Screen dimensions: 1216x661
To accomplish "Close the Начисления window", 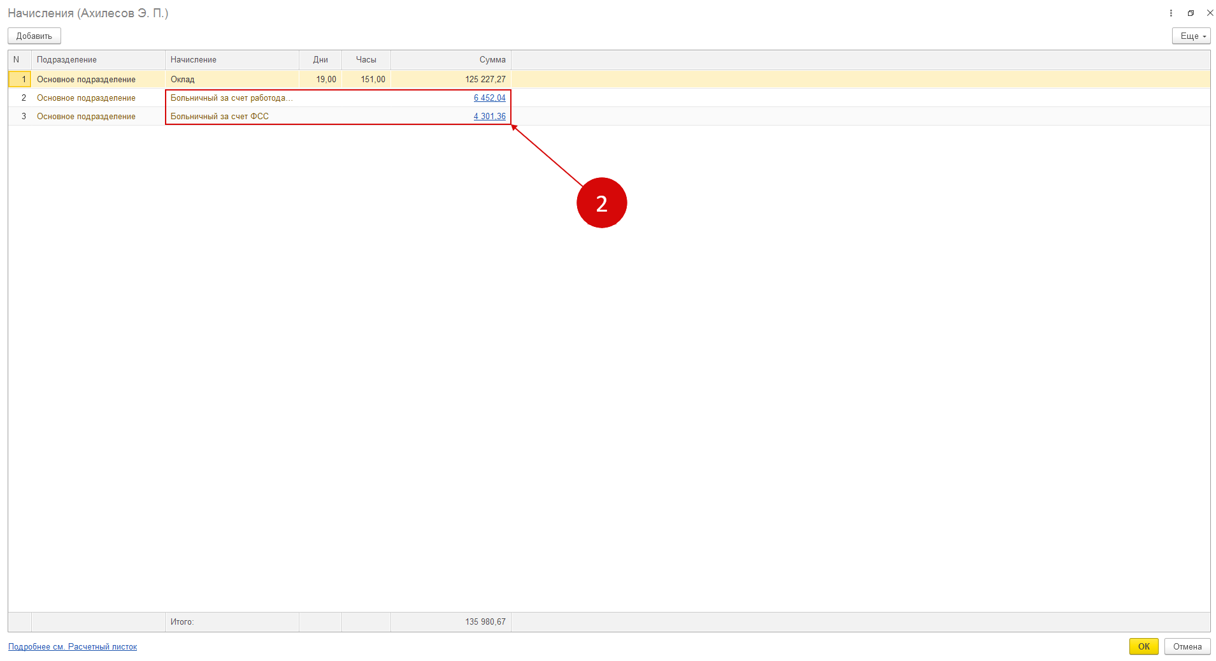I will tap(1210, 13).
